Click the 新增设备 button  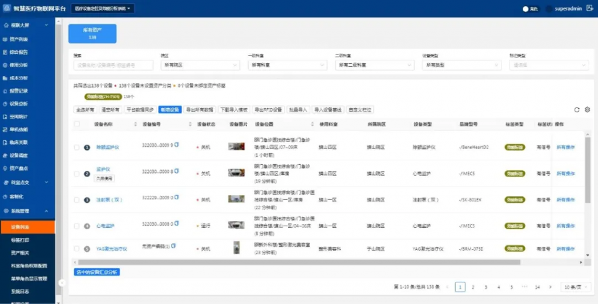click(169, 109)
